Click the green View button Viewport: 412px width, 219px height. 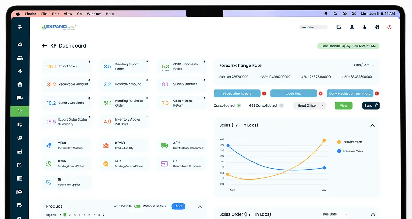pos(343,105)
